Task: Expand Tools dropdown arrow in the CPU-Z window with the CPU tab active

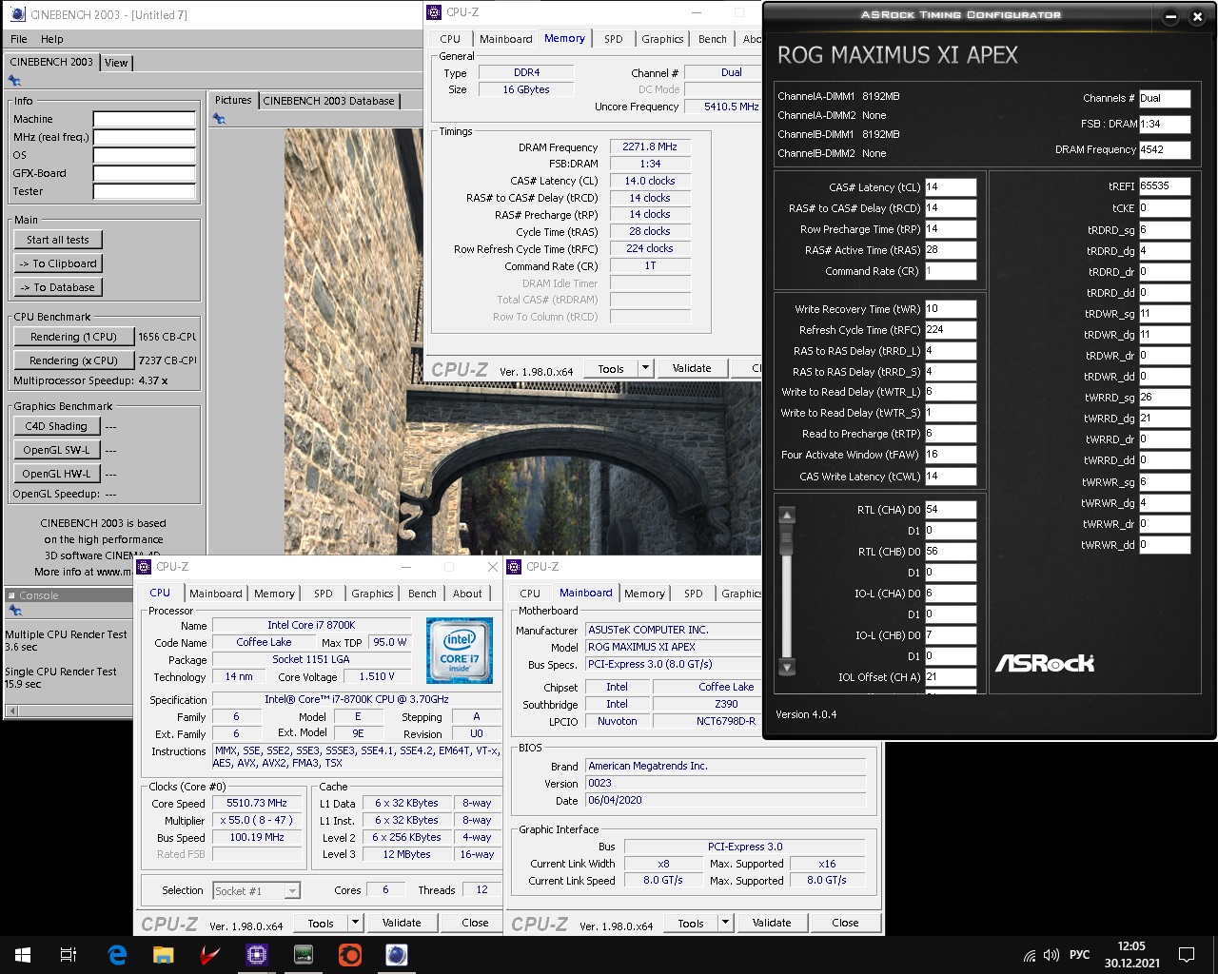Action: pyautogui.click(x=355, y=923)
